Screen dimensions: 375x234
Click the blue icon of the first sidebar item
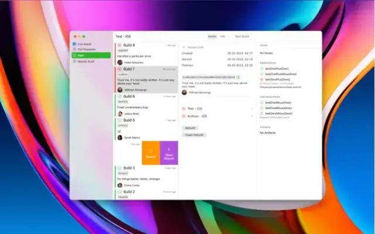click(x=74, y=44)
